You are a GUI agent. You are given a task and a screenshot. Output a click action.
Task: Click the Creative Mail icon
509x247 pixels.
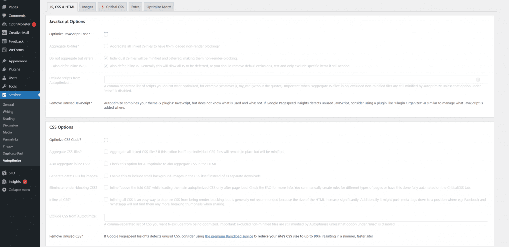[4, 33]
